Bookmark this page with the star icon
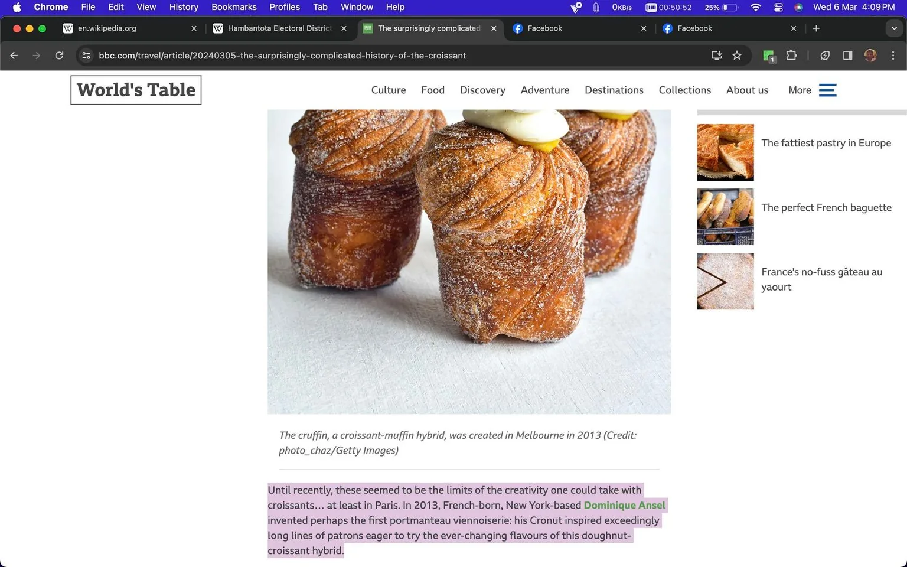The image size is (907, 567). click(736, 55)
